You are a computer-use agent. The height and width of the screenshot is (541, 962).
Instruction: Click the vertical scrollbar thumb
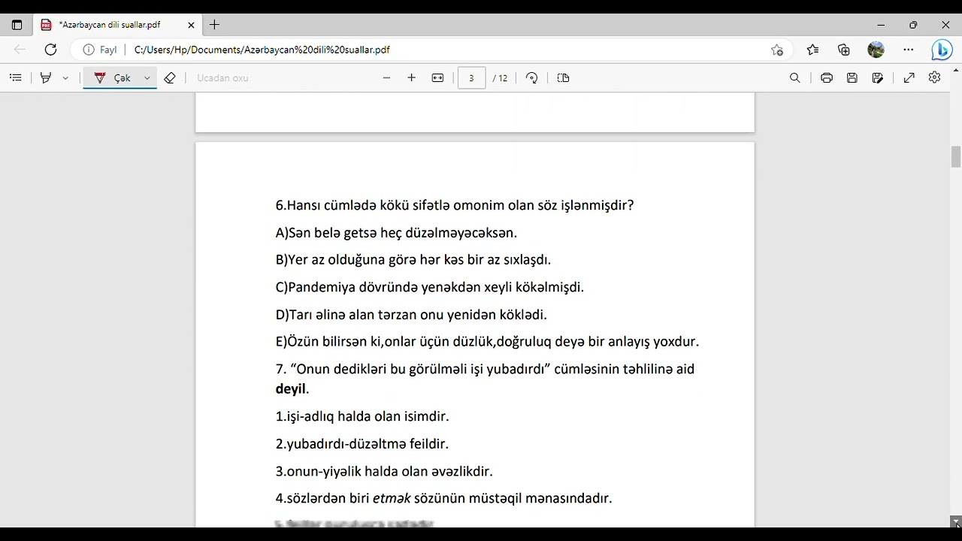pyautogui.click(x=956, y=157)
